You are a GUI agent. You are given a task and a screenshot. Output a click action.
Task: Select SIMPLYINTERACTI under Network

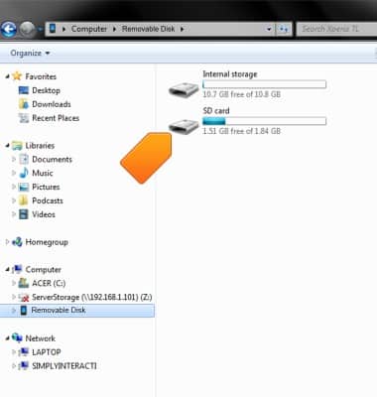tap(64, 366)
